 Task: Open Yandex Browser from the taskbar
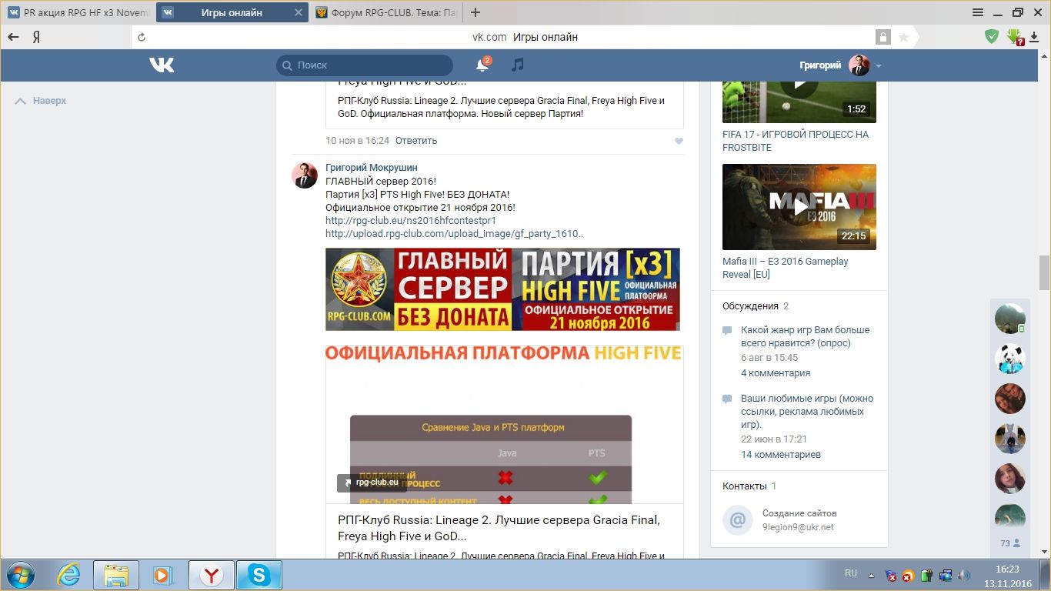pos(212,575)
